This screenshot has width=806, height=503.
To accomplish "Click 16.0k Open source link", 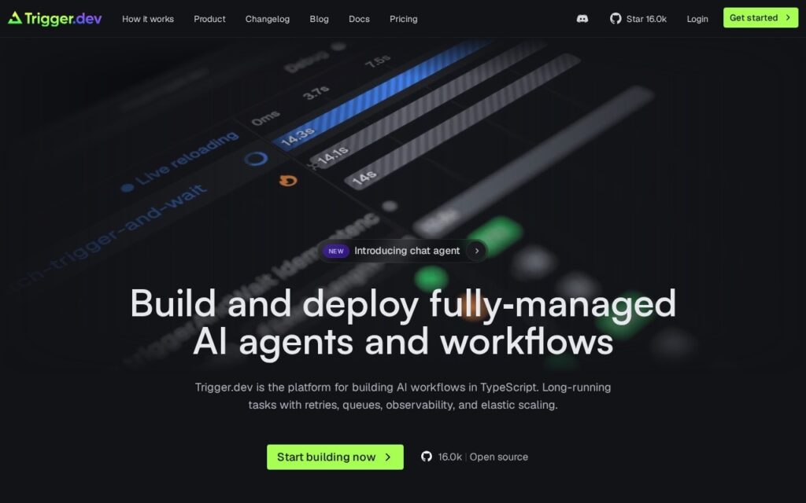I will pos(475,457).
